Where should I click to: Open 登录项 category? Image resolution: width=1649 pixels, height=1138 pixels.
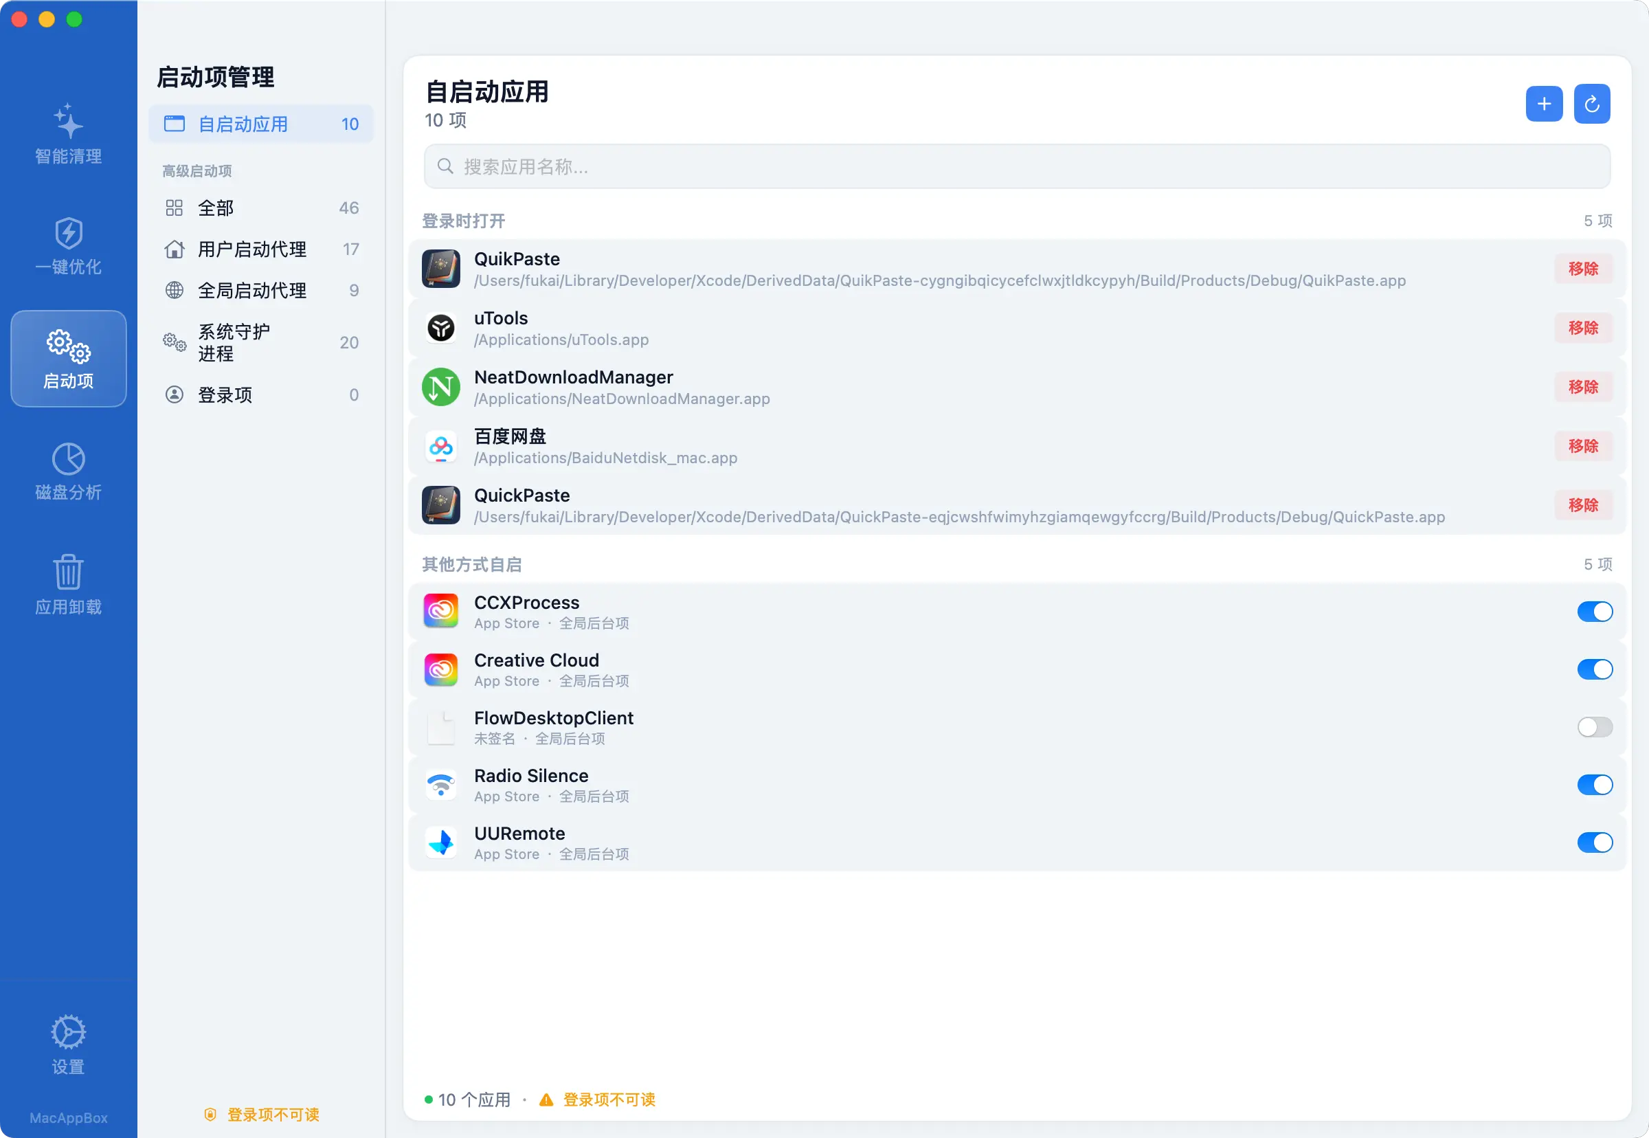coord(261,394)
